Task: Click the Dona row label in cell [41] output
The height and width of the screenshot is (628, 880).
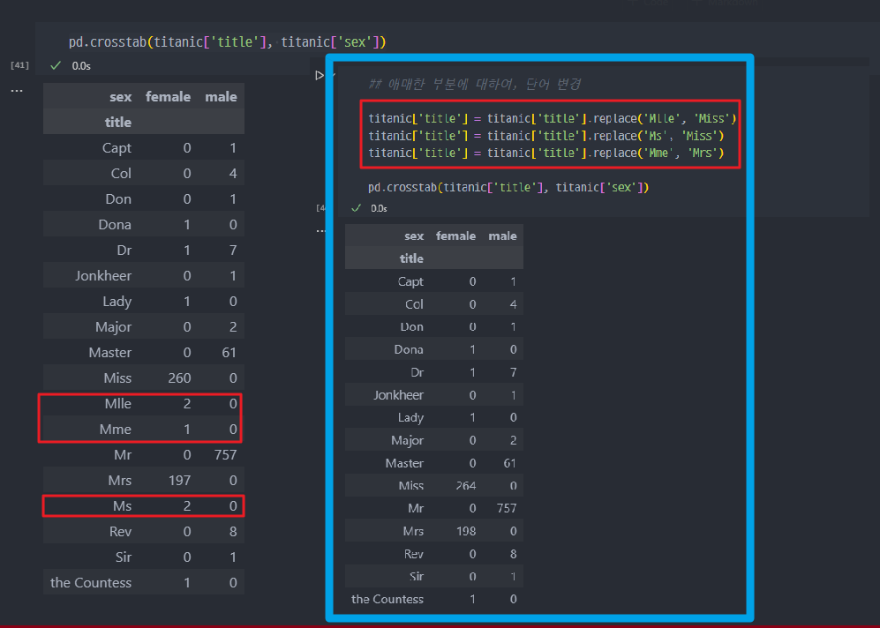Action: [115, 225]
